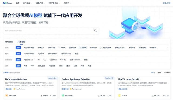Open the Clip Vit Large Patch14 model

tap(129, 79)
